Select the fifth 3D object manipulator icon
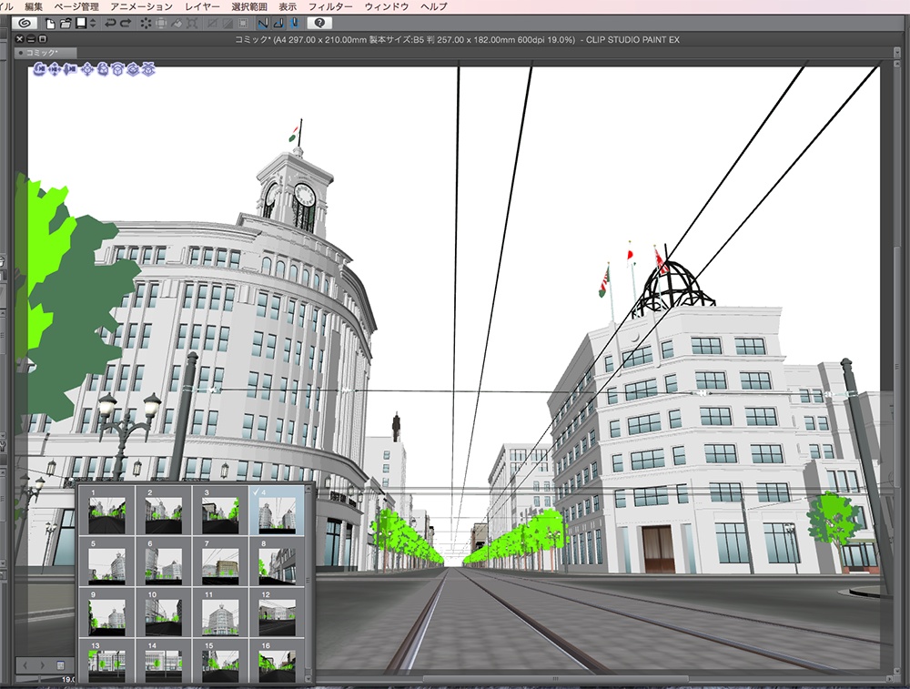This screenshot has height=689, width=910. (103, 70)
